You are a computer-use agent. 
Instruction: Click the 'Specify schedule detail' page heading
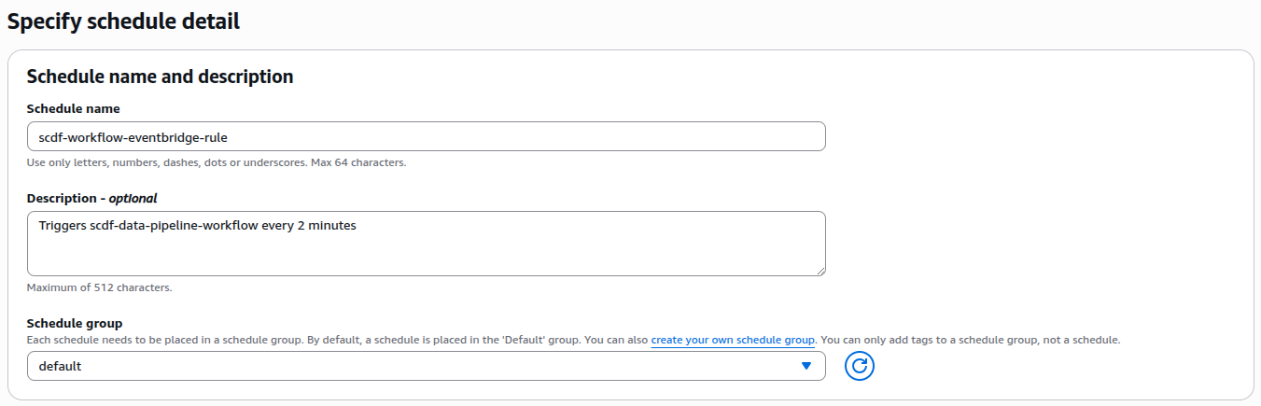point(123,21)
